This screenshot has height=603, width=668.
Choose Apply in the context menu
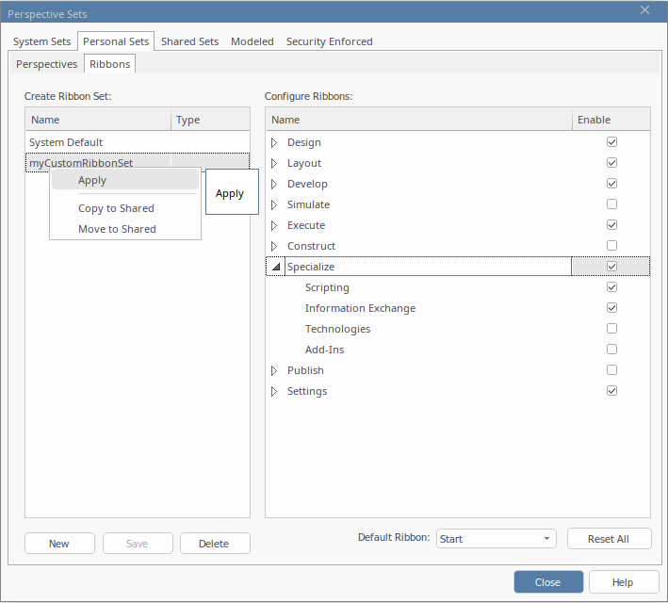[92, 180]
